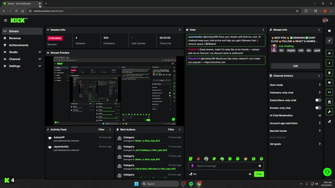This screenshot has width=335, height=188.
Task: Open the hamburger menu beside Kick logo
Action: [x=5, y=20]
